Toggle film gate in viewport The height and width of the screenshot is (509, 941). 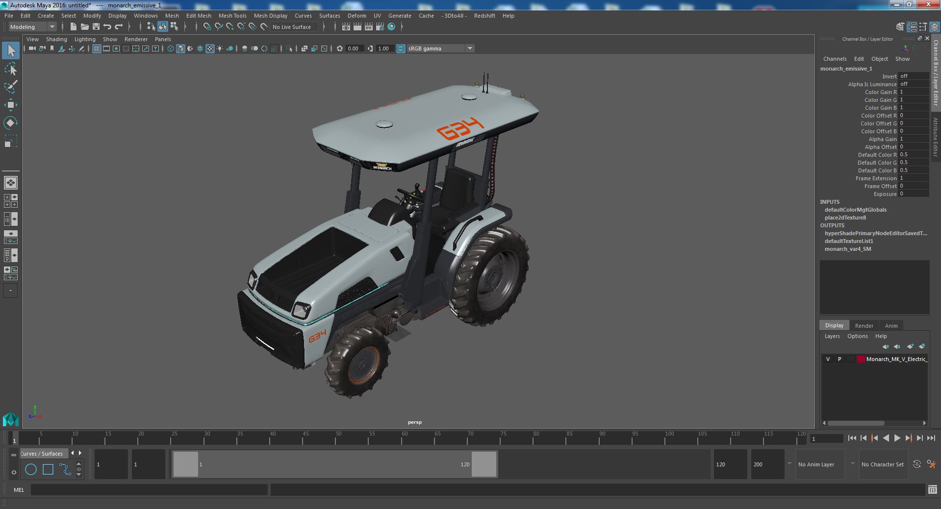coord(106,48)
